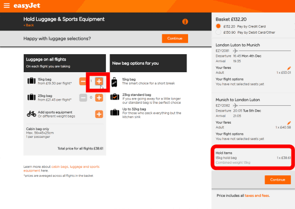Click the Up to 32kg bag description
Screen dimensions: 295x209
152,115
